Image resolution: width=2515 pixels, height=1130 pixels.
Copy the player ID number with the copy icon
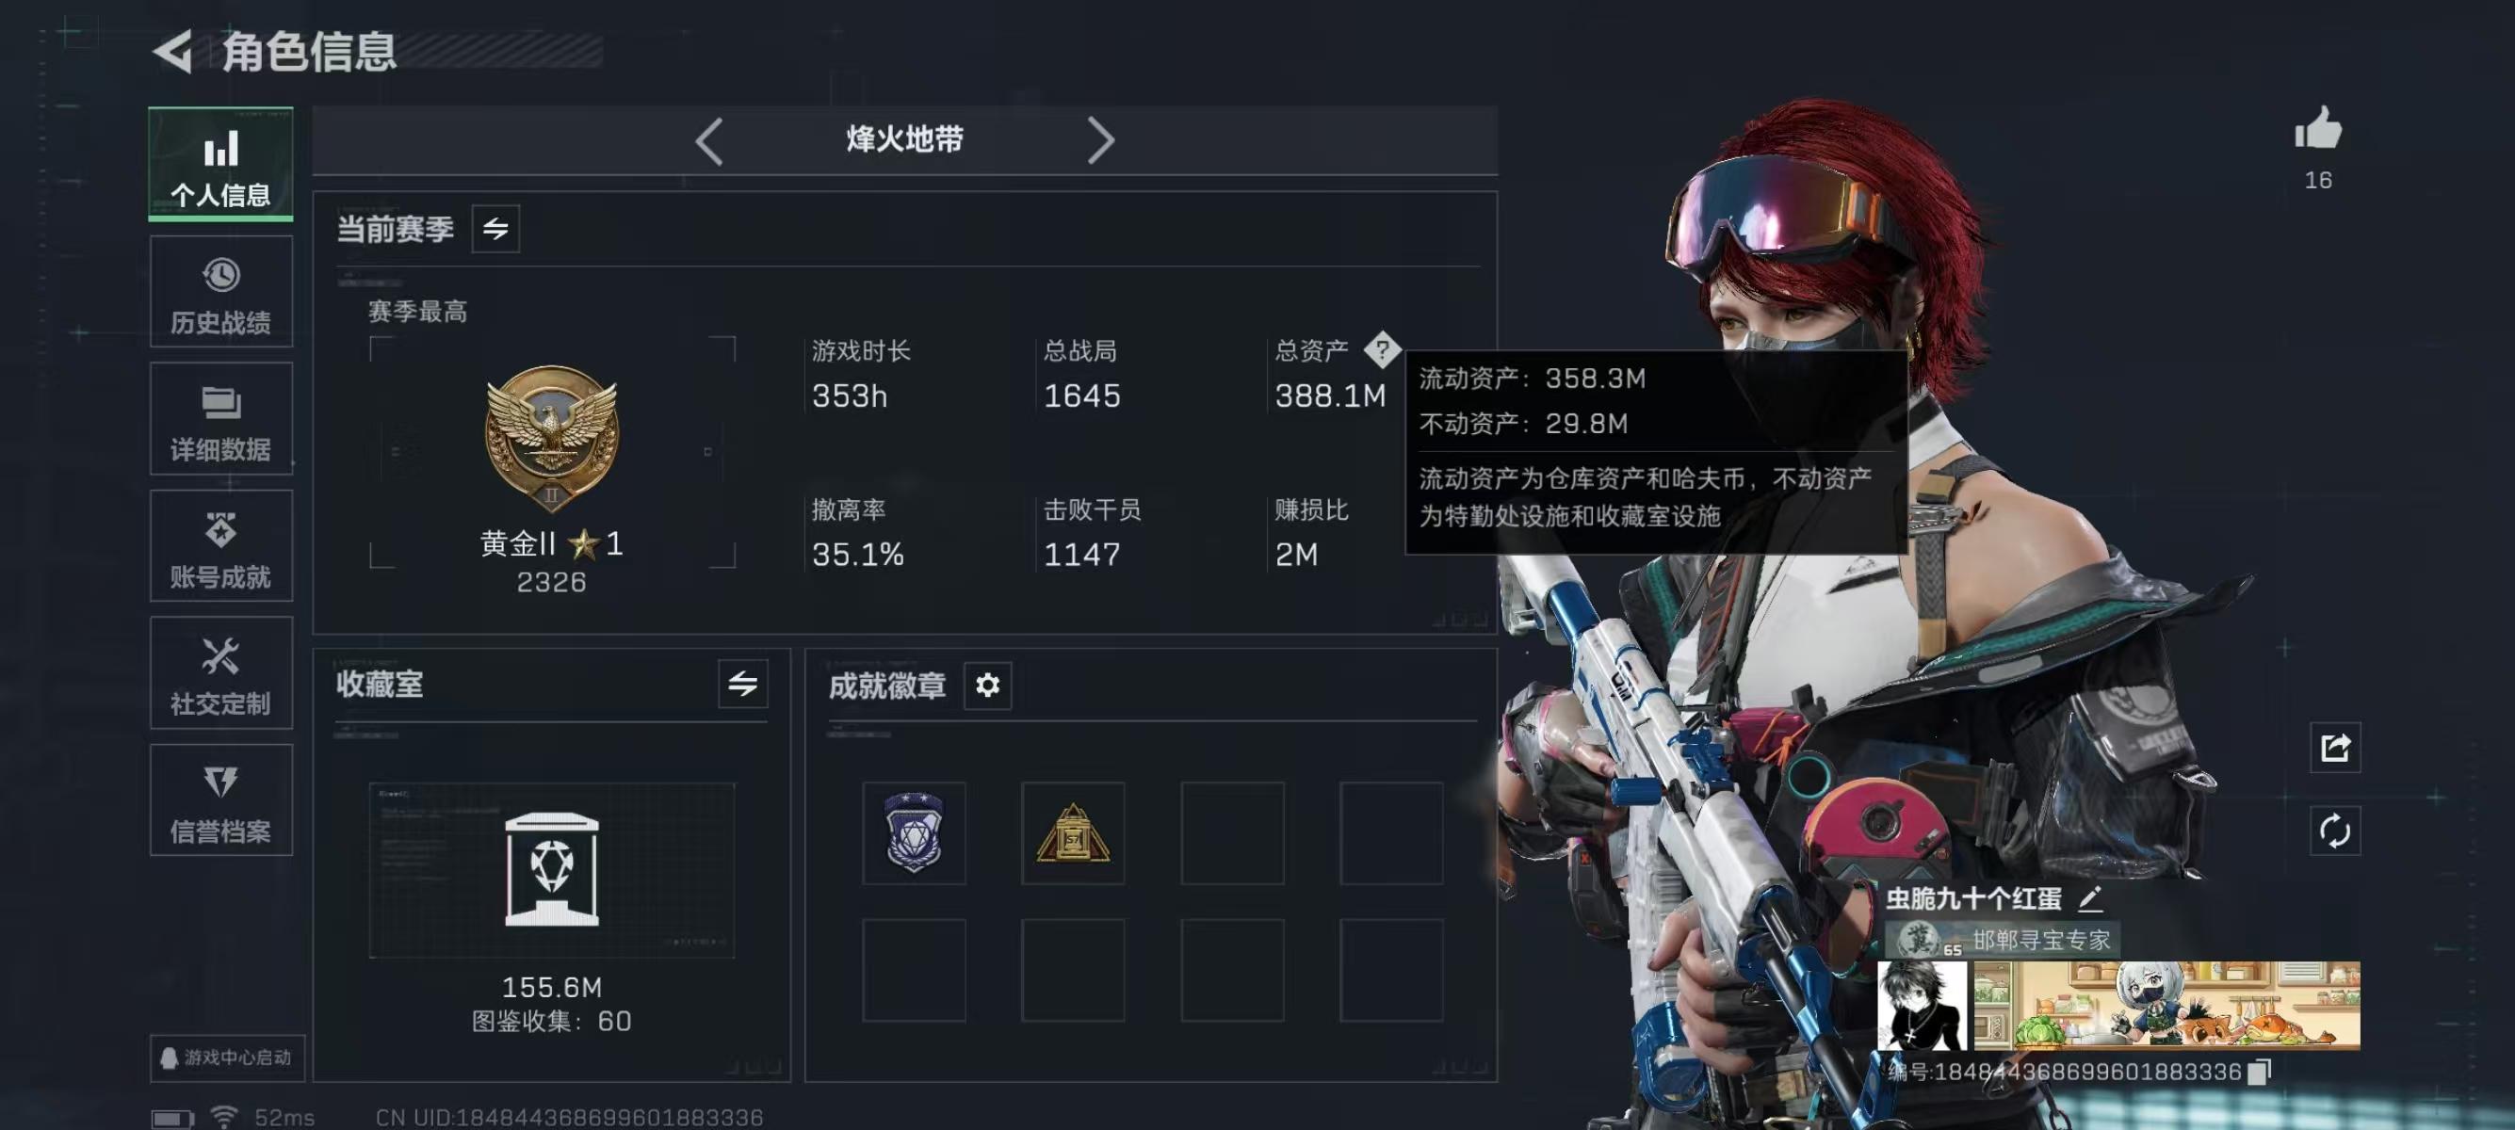[x=2258, y=1072]
